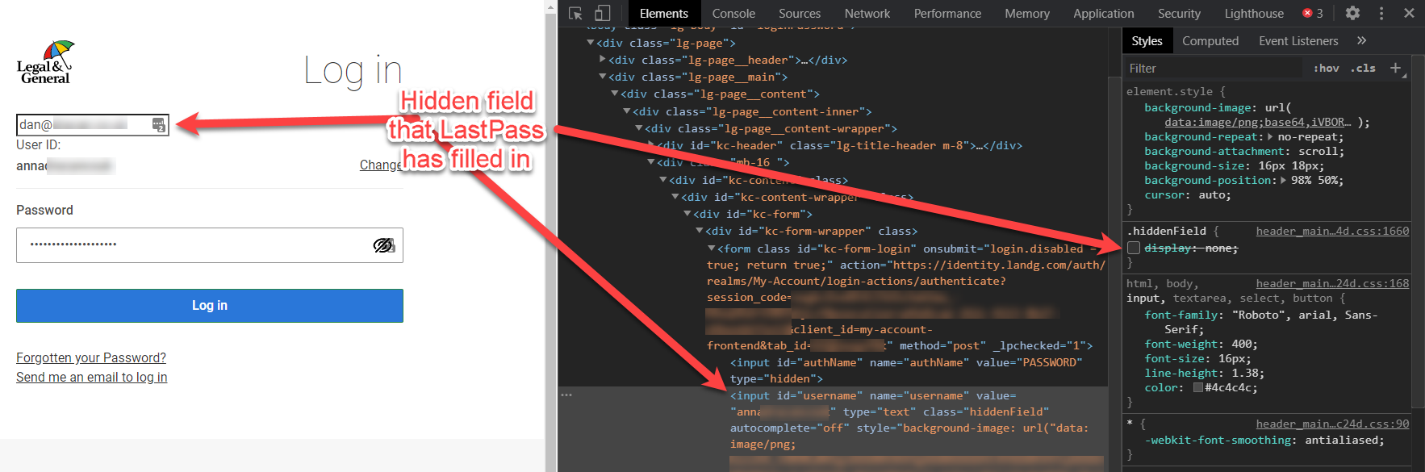The image size is (1425, 472).
Task: Toggle password visibility eye icon
Action: pyautogui.click(x=383, y=245)
